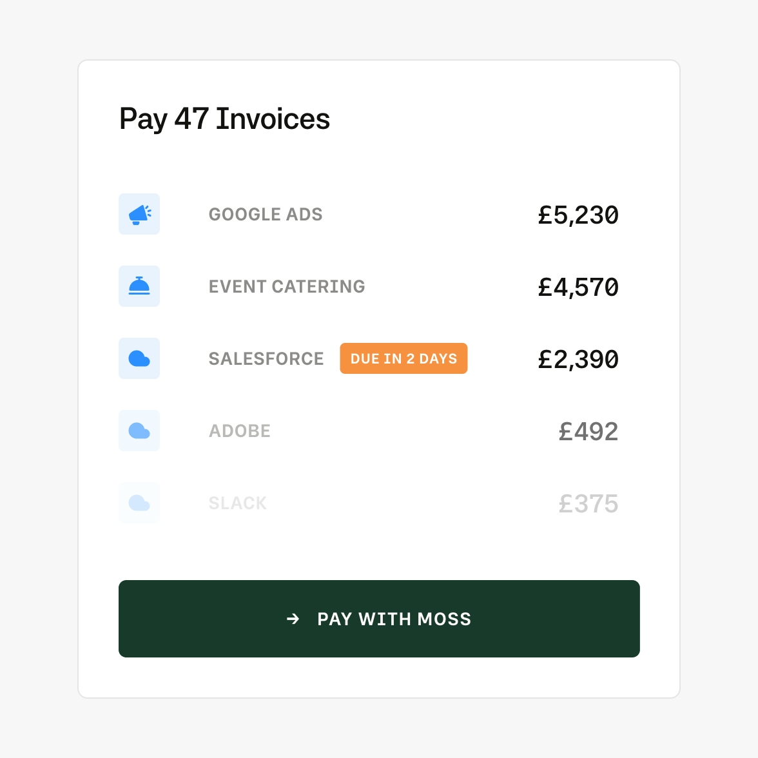
Task: Click the service bell icon for Event Catering
Action: point(139,286)
